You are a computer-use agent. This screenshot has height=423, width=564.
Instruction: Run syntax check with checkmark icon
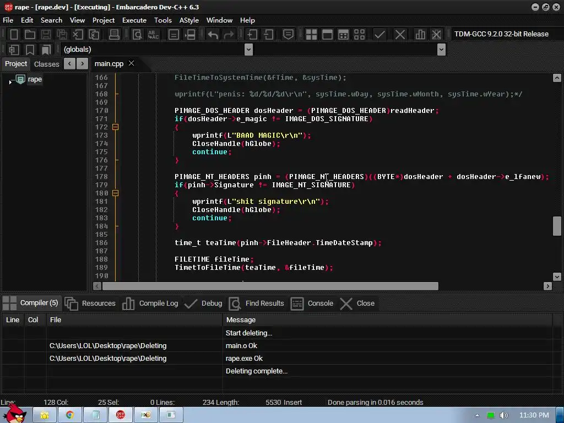click(x=379, y=34)
